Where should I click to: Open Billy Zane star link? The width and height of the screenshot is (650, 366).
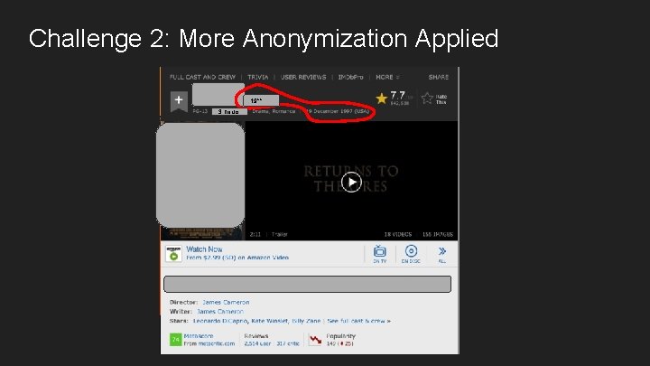tap(306, 321)
